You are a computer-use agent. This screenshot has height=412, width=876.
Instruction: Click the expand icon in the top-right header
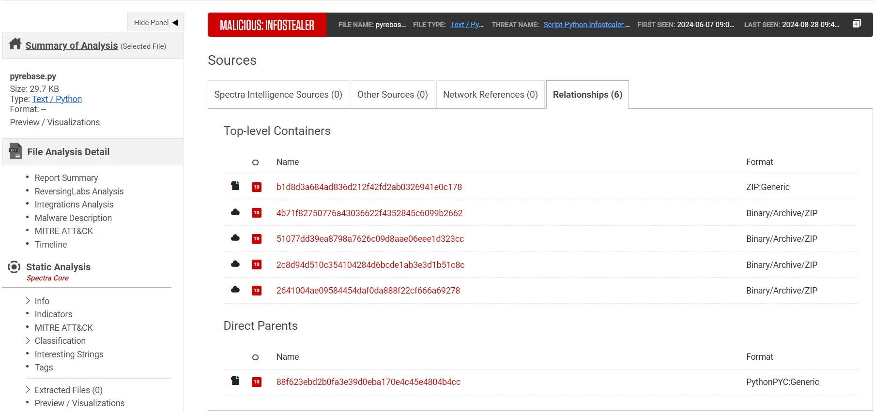pyautogui.click(x=857, y=24)
